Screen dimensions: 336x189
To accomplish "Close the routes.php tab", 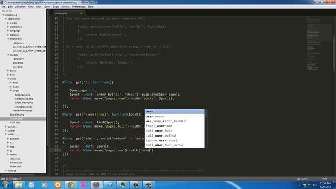I will click(81, 13).
